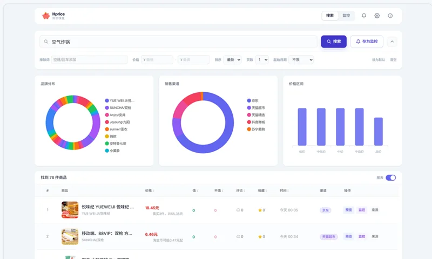The width and height of the screenshot is (432, 259).
Task: Click comment count icon in row 2
Action: [238, 236]
